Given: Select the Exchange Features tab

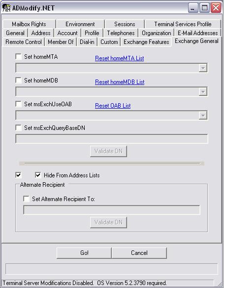Looking at the screenshot, I should pyautogui.click(x=146, y=42).
